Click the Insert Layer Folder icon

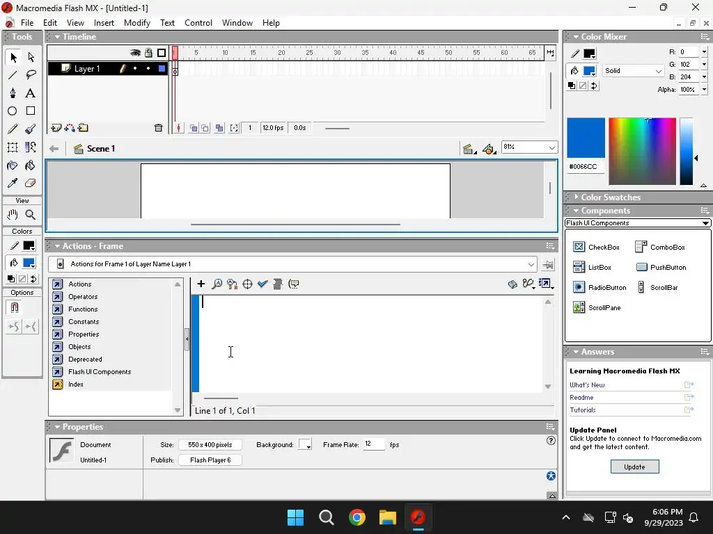click(84, 128)
